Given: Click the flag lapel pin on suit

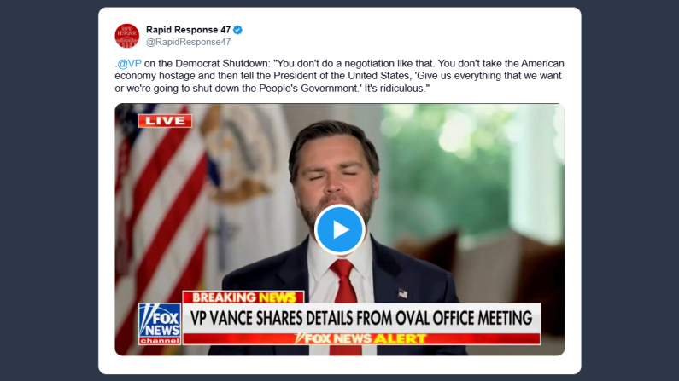Looking at the screenshot, I should point(402,293).
